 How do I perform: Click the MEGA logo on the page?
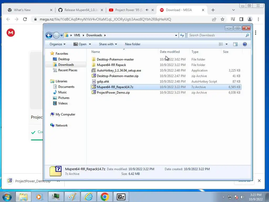[11, 33]
